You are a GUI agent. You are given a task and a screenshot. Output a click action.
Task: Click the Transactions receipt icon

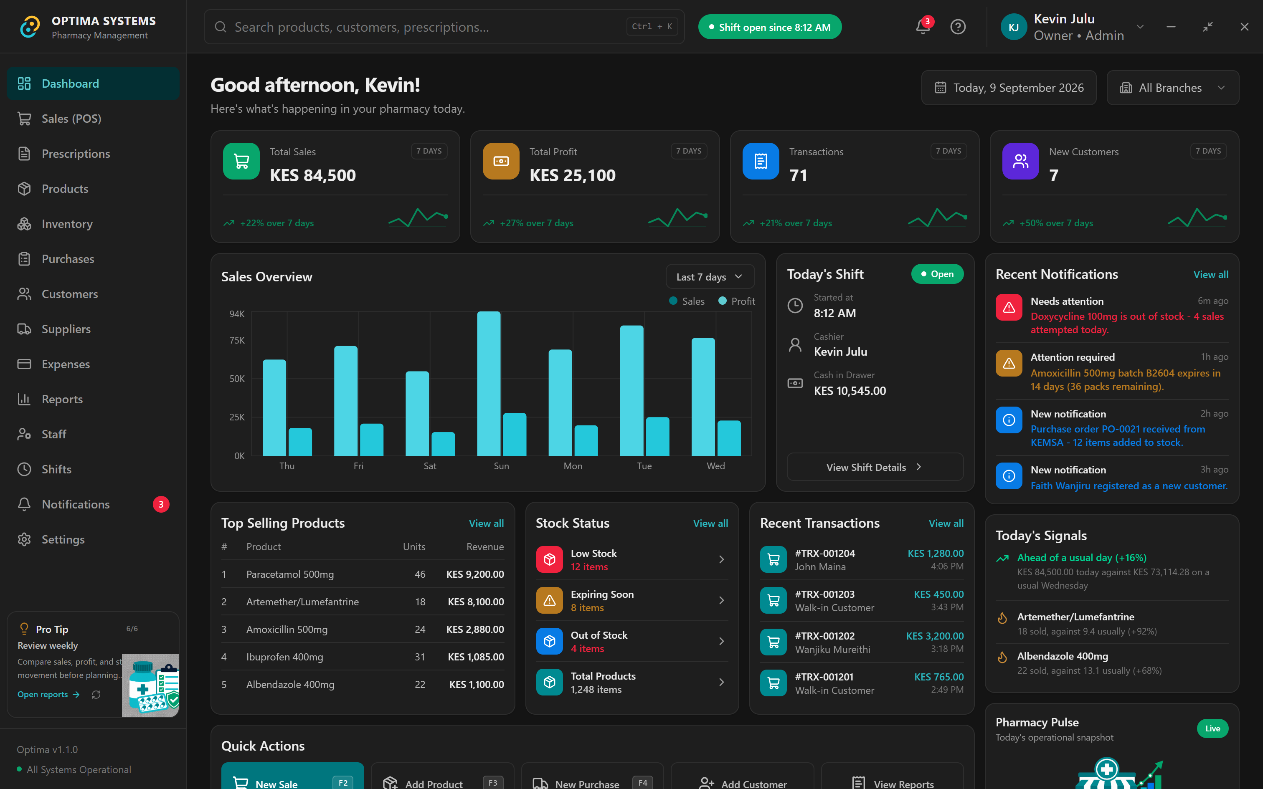[x=761, y=161]
